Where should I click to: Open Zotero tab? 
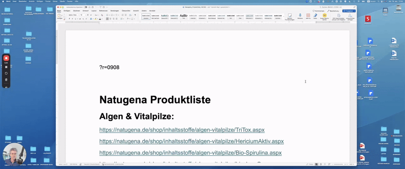144,11
